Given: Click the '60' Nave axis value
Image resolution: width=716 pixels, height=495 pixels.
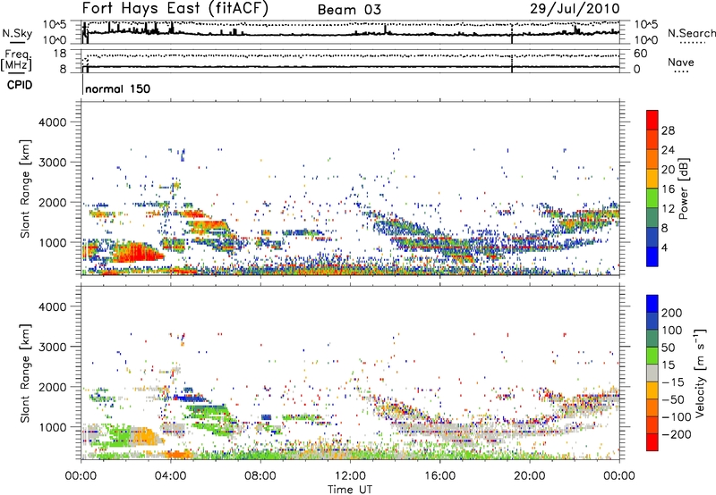Looking at the screenshot, I should 640,54.
